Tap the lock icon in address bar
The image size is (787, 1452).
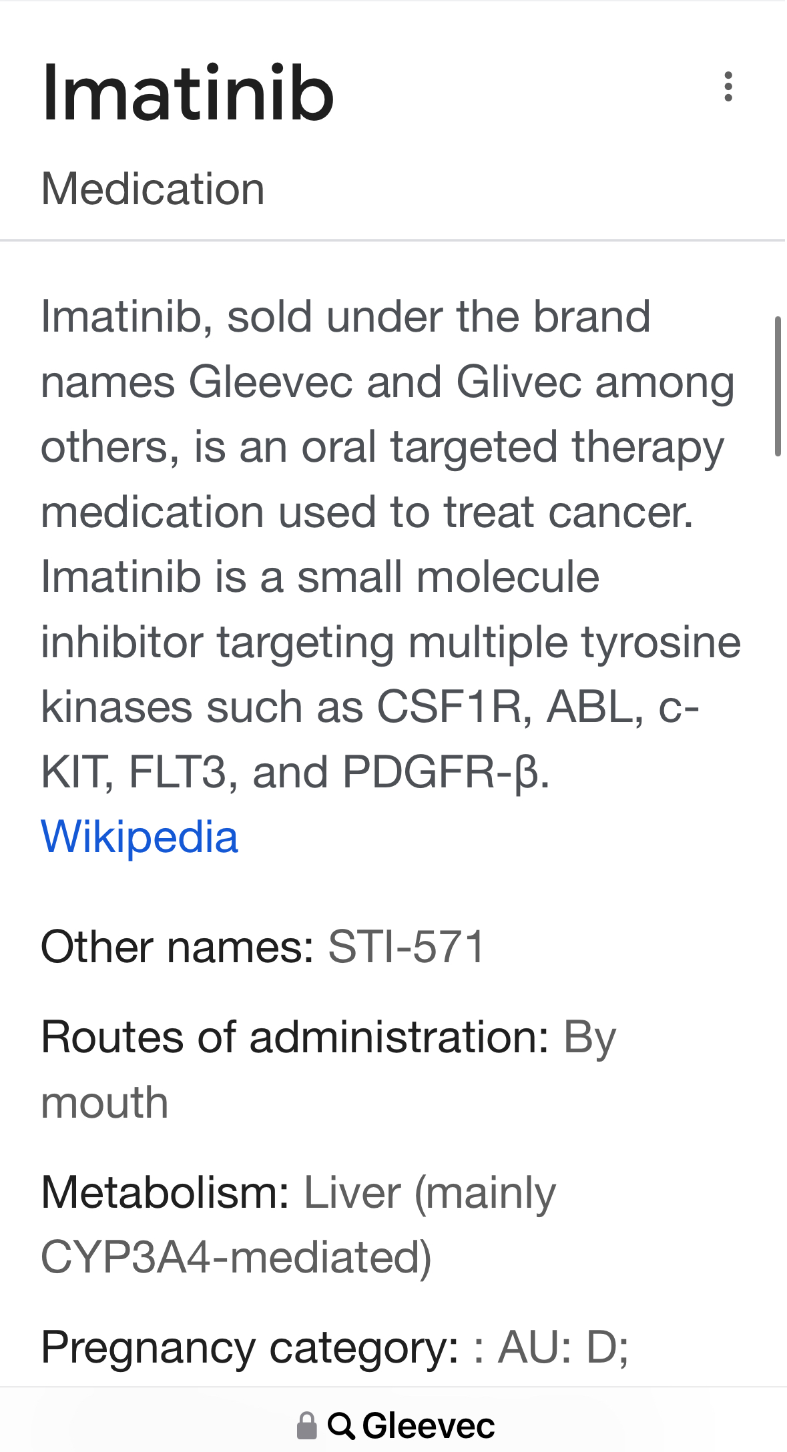coord(306,1426)
